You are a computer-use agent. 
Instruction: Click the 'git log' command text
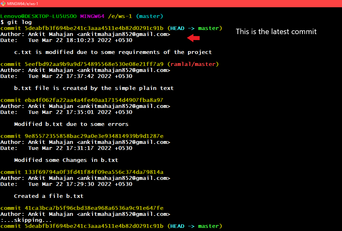coord(20,22)
